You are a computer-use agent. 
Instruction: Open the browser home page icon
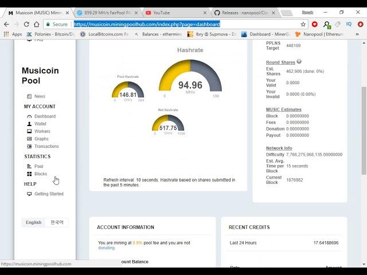point(36,24)
